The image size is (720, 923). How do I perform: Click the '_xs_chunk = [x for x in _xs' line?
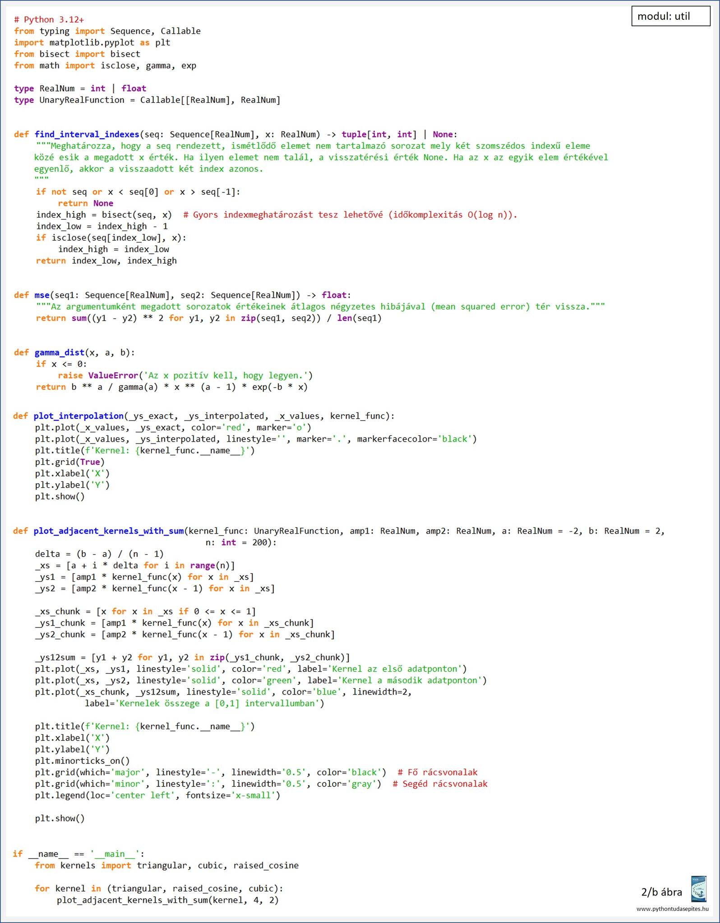pos(145,612)
